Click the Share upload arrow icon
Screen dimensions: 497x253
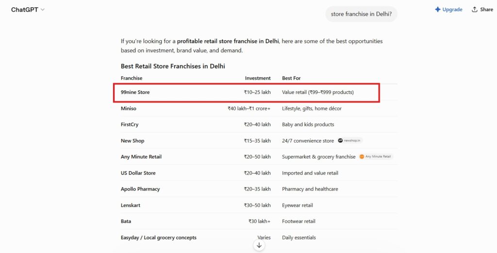(475, 10)
